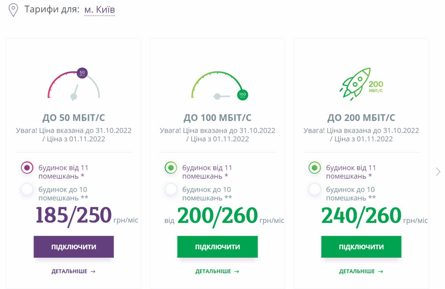Screen dimensions: 445x289
Task: Click the next tariffs carousel arrow
Action: 438,171
